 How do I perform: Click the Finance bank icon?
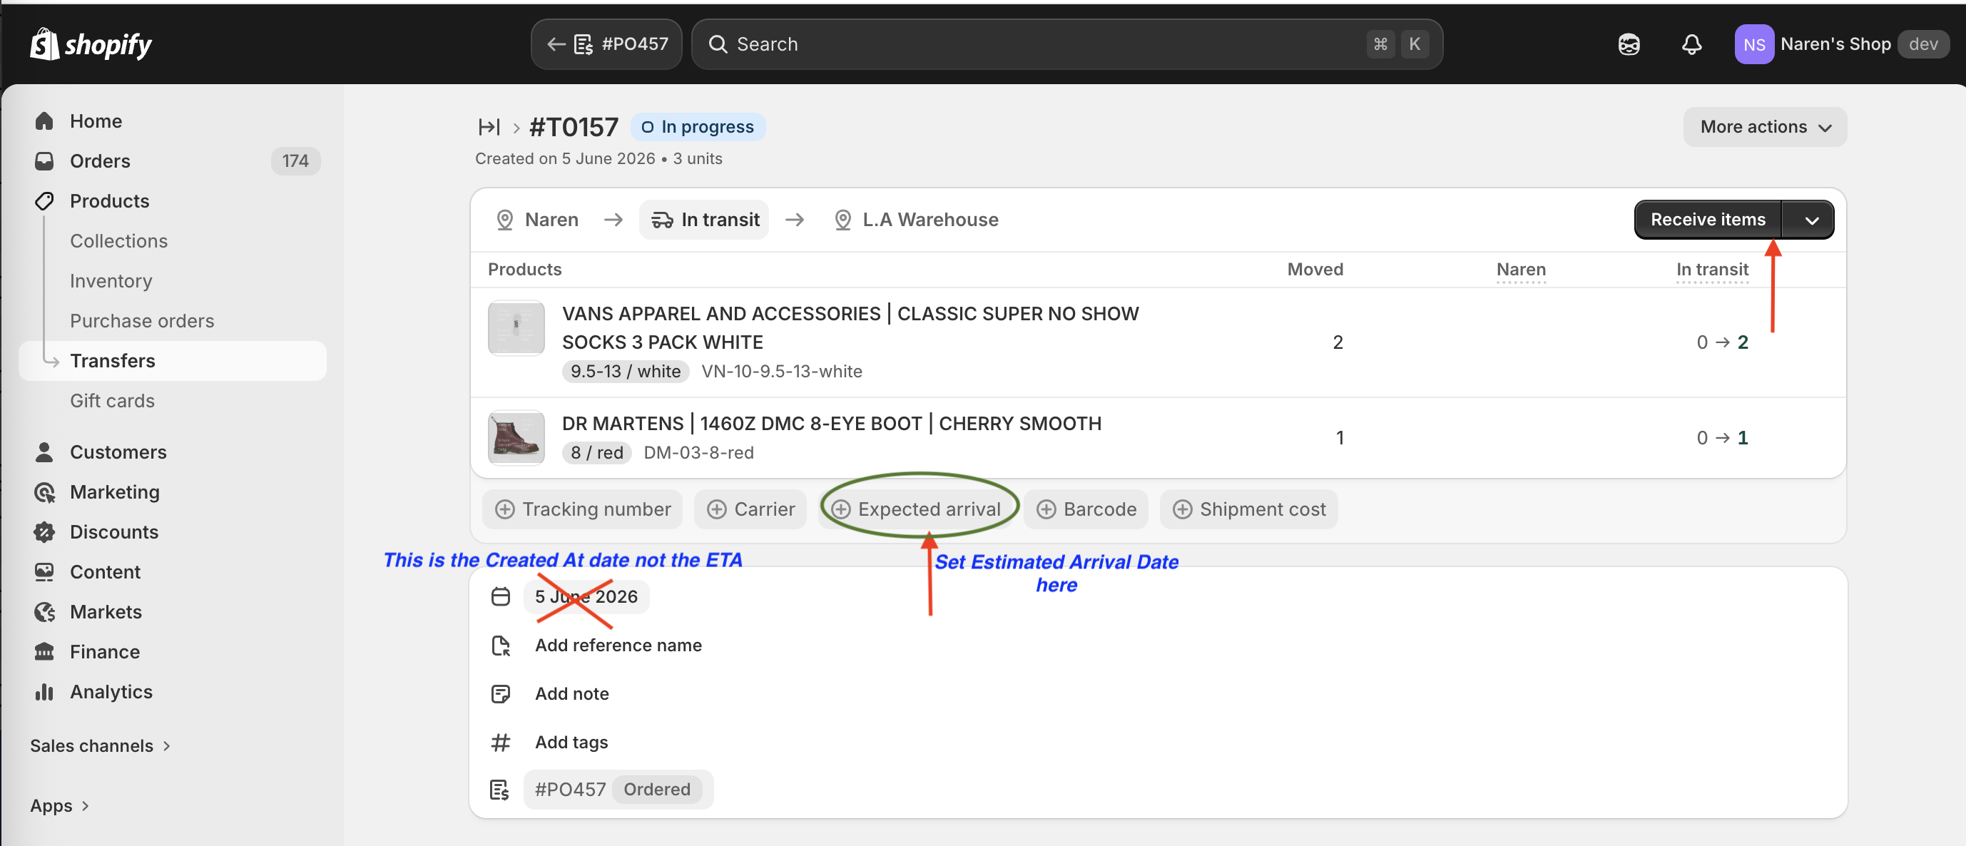(x=44, y=651)
